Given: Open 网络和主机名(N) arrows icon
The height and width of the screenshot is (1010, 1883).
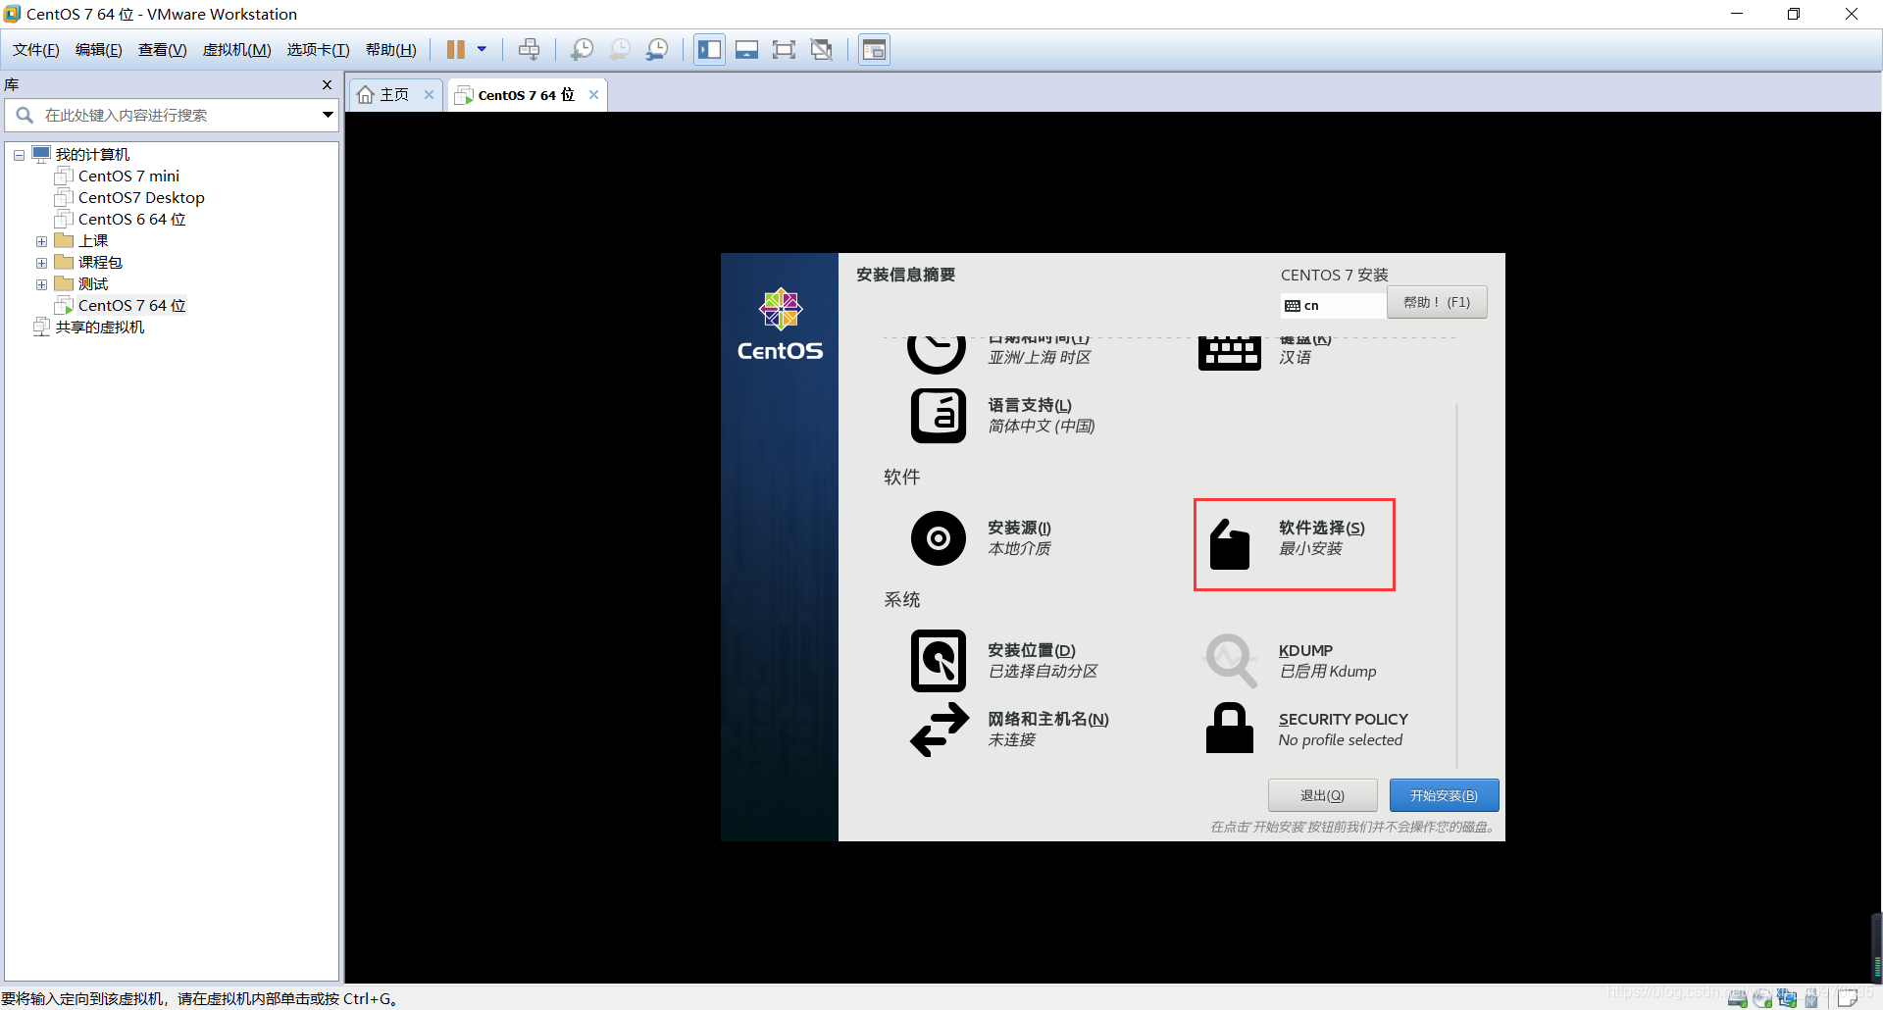Looking at the screenshot, I should [x=940, y=731].
